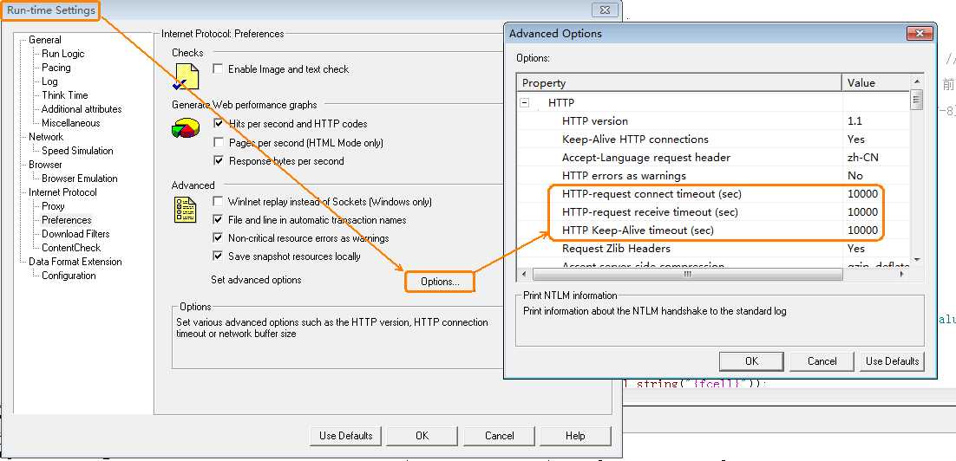The height and width of the screenshot is (461, 956).
Task: Select the Network tree node
Action: click(x=46, y=137)
